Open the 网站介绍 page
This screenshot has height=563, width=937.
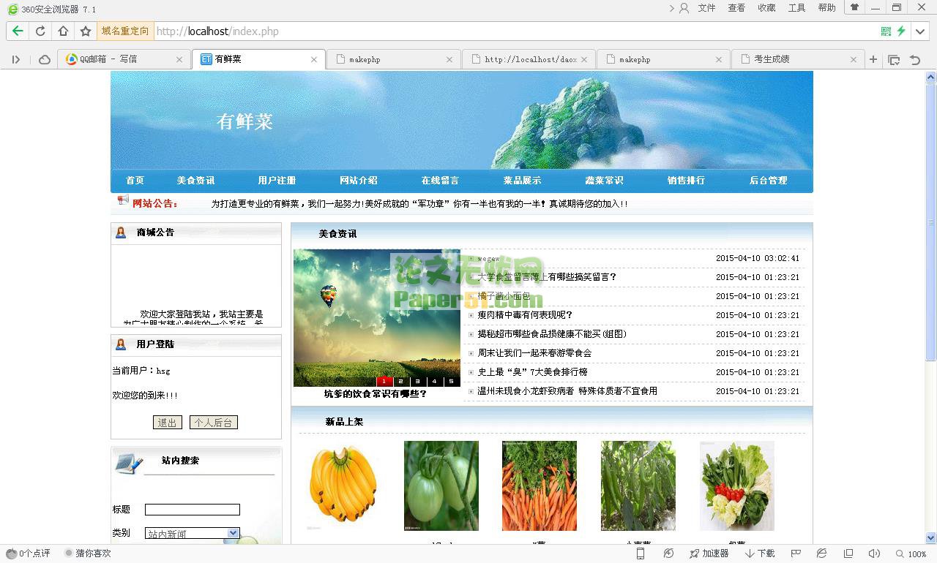[x=359, y=181]
